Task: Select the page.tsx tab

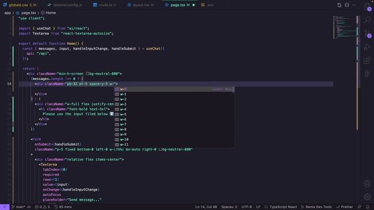Action: [x=181, y=5]
